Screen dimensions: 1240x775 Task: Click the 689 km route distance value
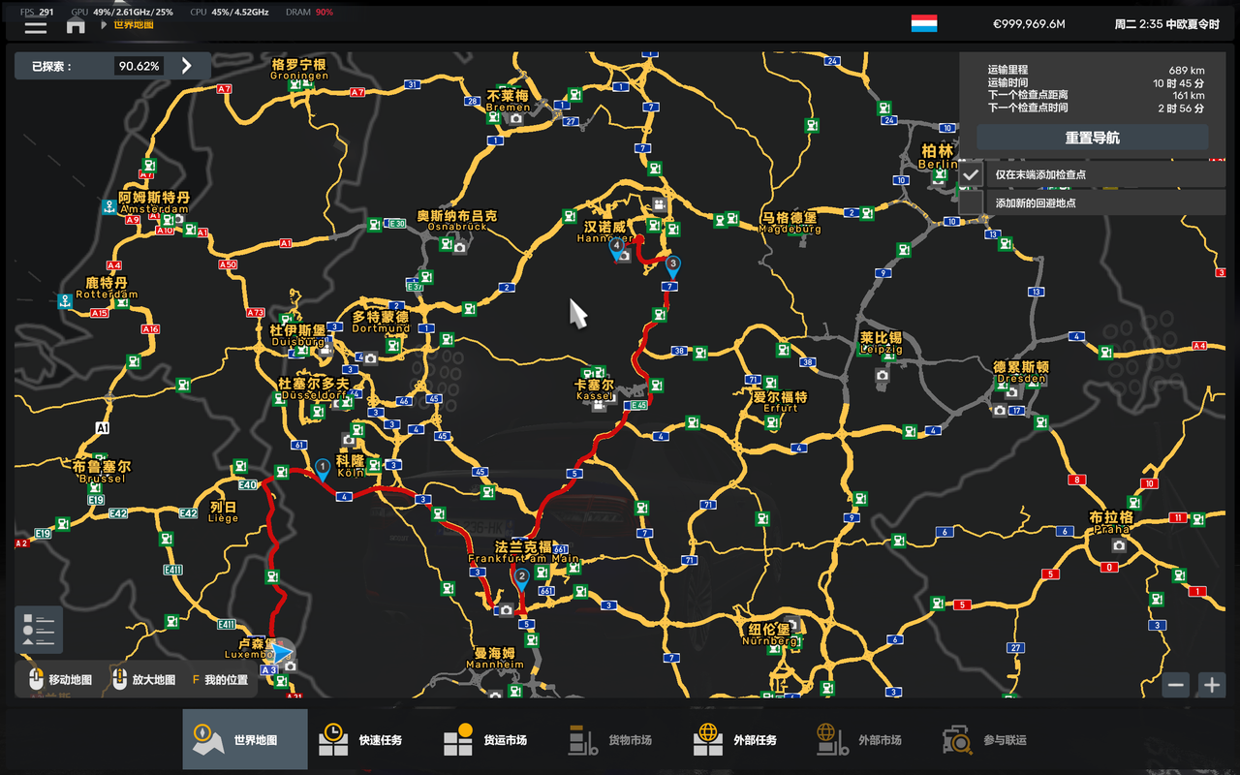coord(1187,70)
